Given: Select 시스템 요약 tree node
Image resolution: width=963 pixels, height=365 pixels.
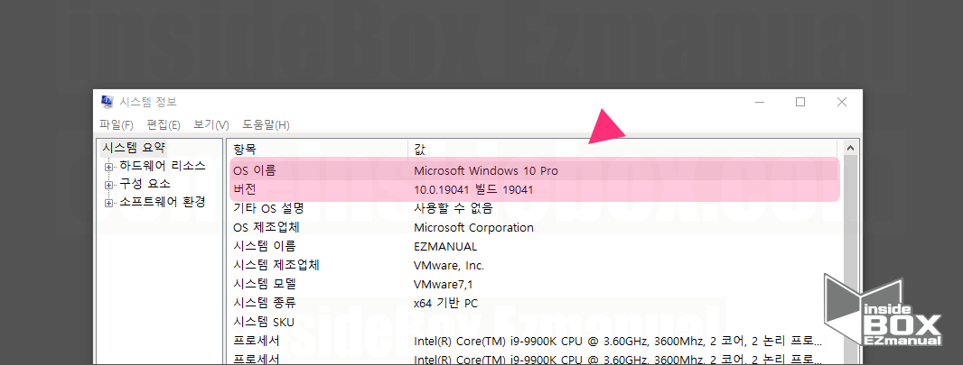Looking at the screenshot, I should click(x=134, y=148).
